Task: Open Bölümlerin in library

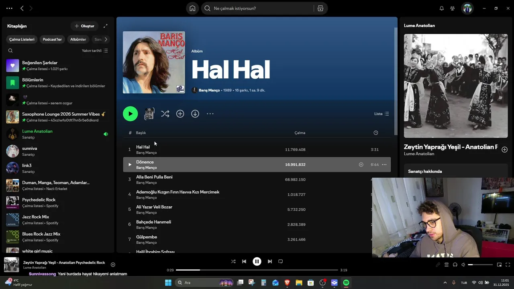Action: tap(58, 83)
